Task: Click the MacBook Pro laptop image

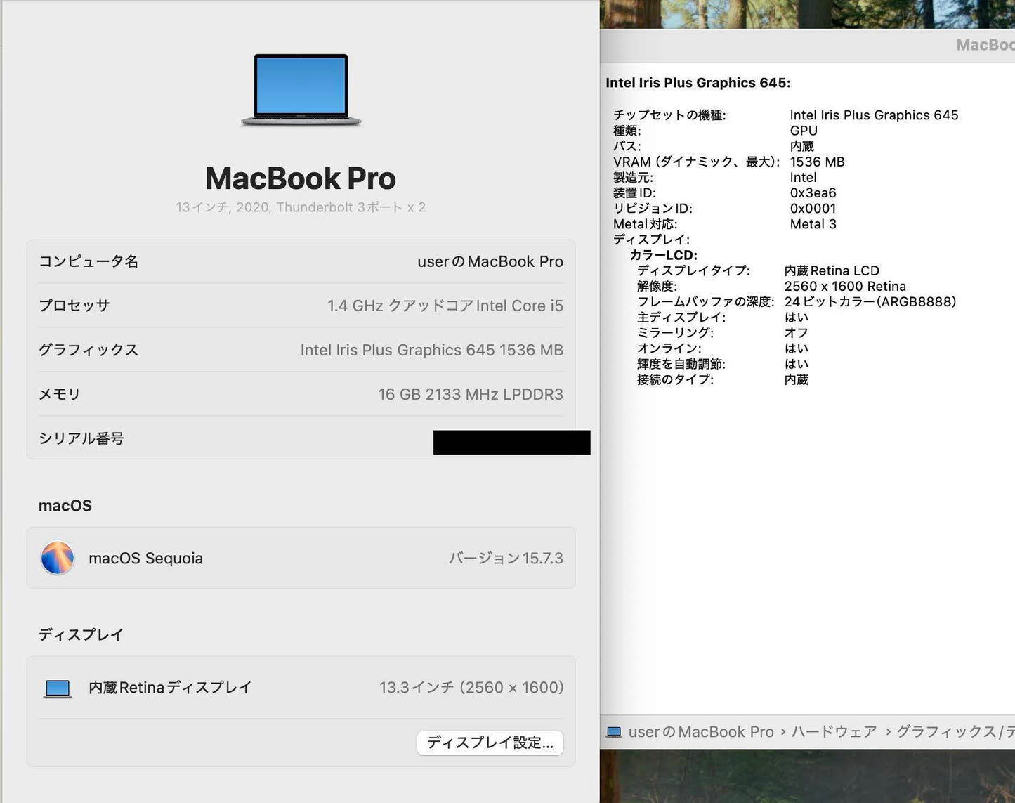Action: point(301,90)
